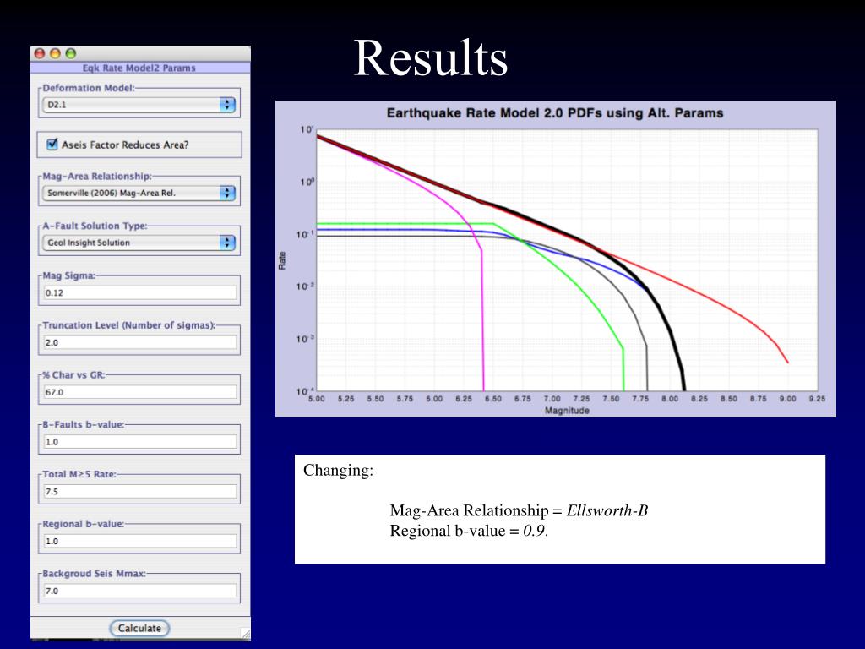The image size is (865, 649).
Task: Click the Truncation Level input field
Action: 140,342
